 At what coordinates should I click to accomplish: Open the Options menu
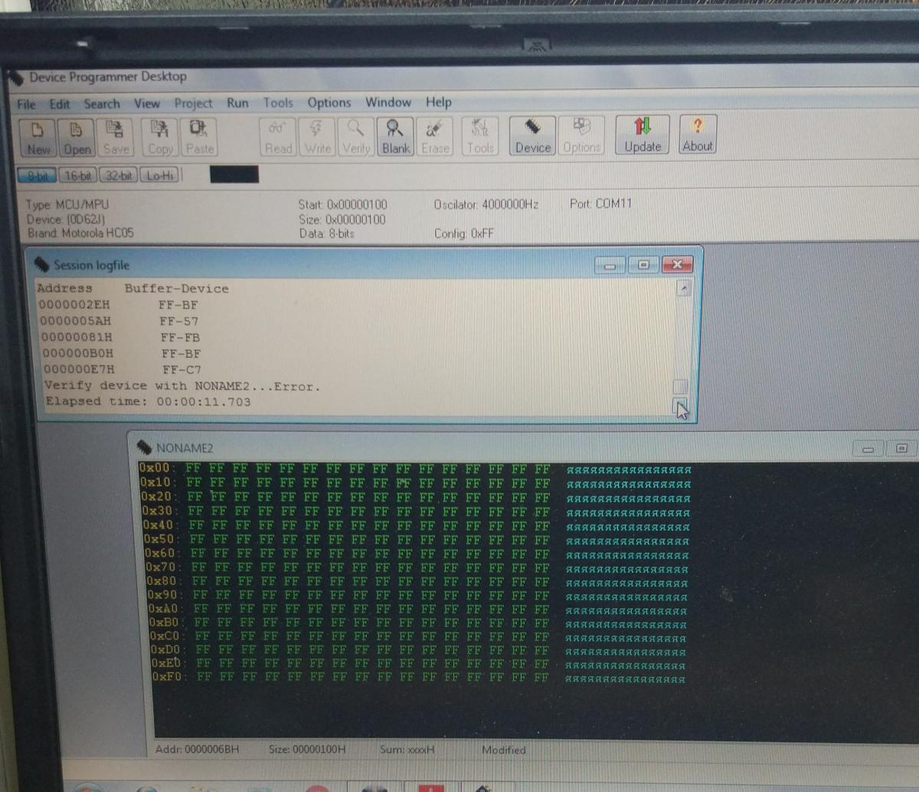pyautogui.click(x=329, y=103)
